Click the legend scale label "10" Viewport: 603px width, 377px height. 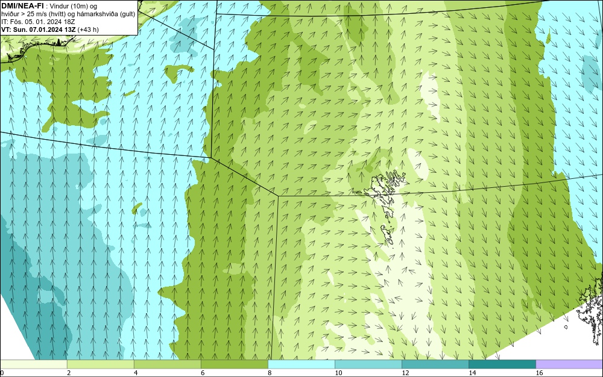click(338, 373)
